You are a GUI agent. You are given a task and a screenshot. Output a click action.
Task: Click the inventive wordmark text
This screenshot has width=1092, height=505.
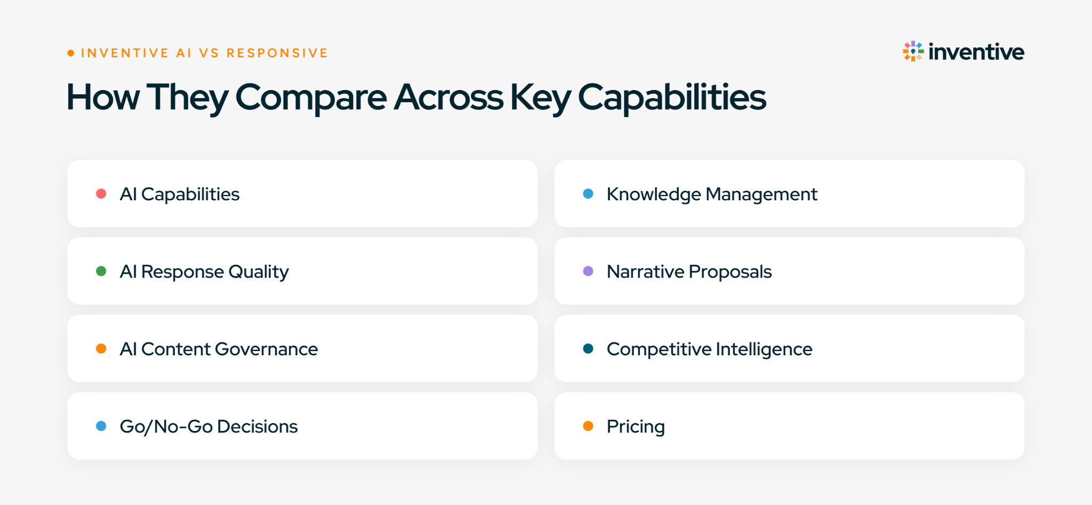click(976, 52)
